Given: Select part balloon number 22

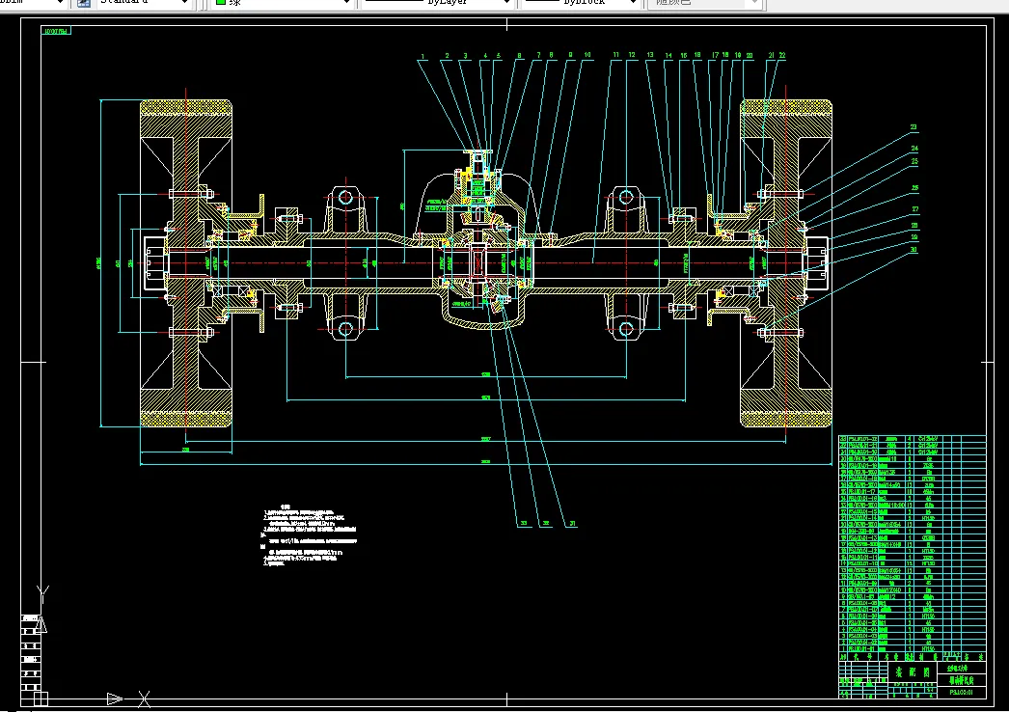Looking at the screenshot, I should (781, 57).
